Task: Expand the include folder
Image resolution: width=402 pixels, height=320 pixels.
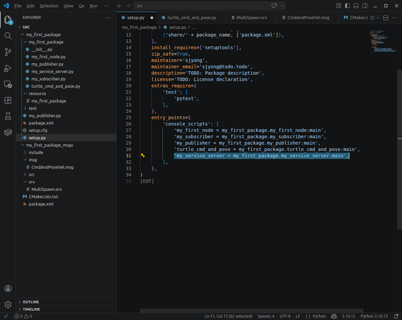Action: tap(66, 152)
